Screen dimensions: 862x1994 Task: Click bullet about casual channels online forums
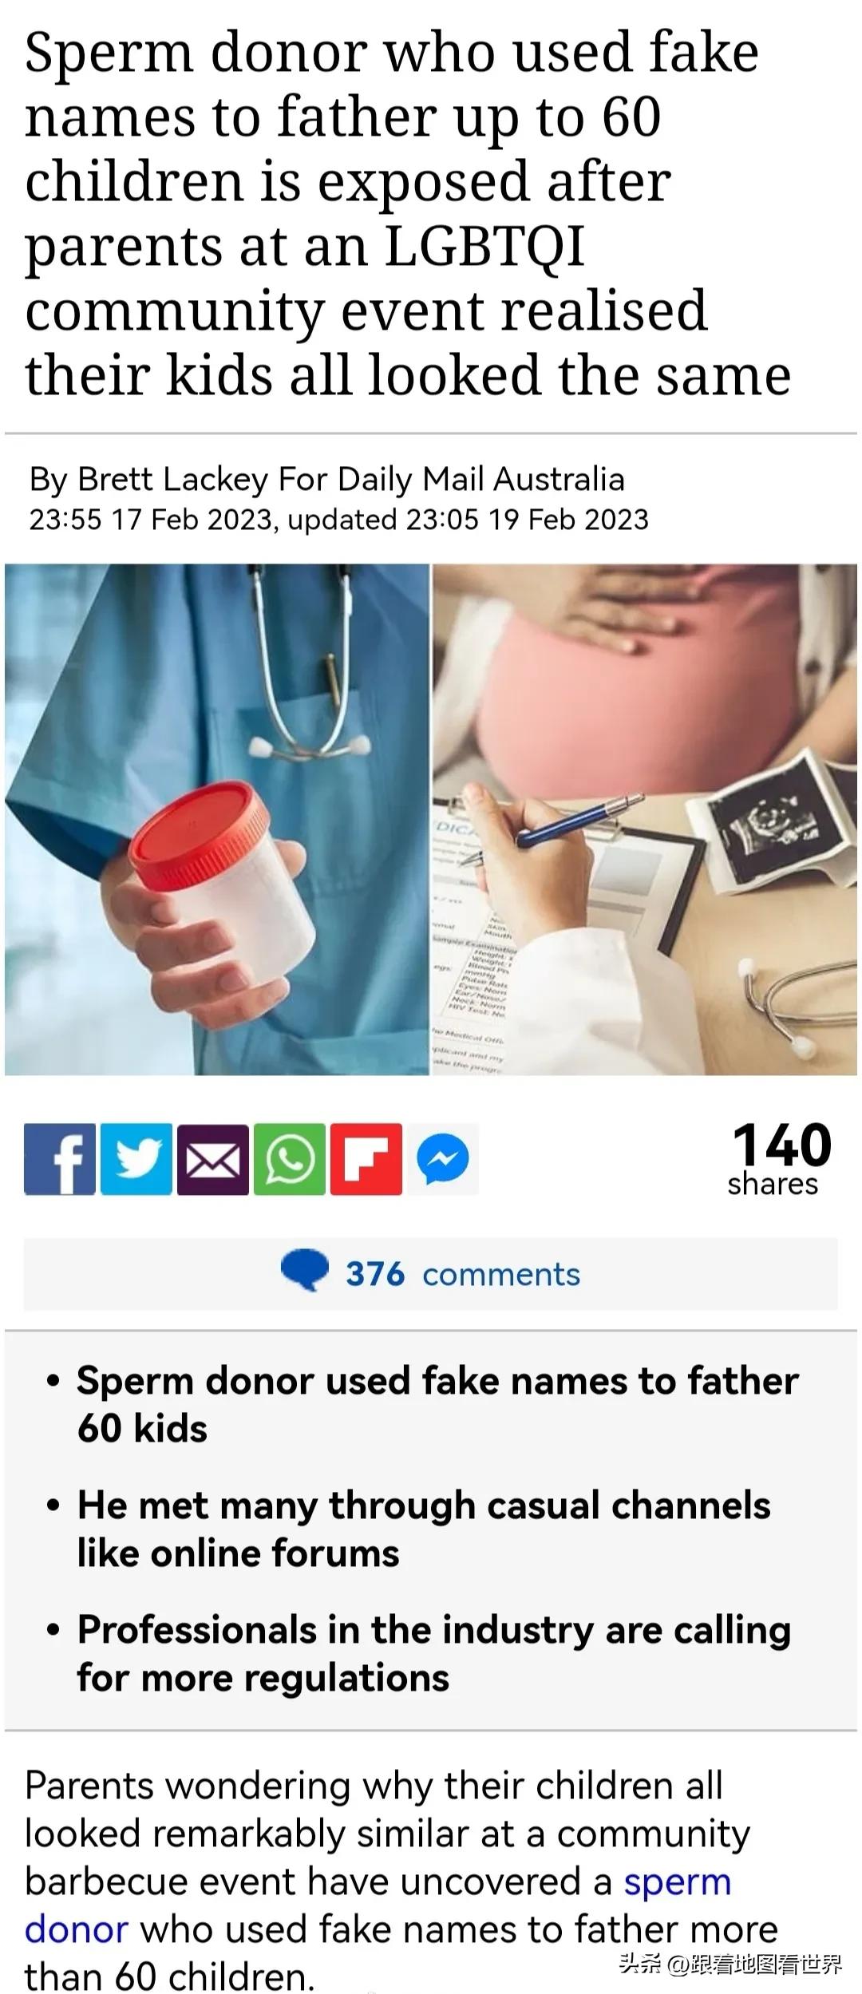[424, 1529]
